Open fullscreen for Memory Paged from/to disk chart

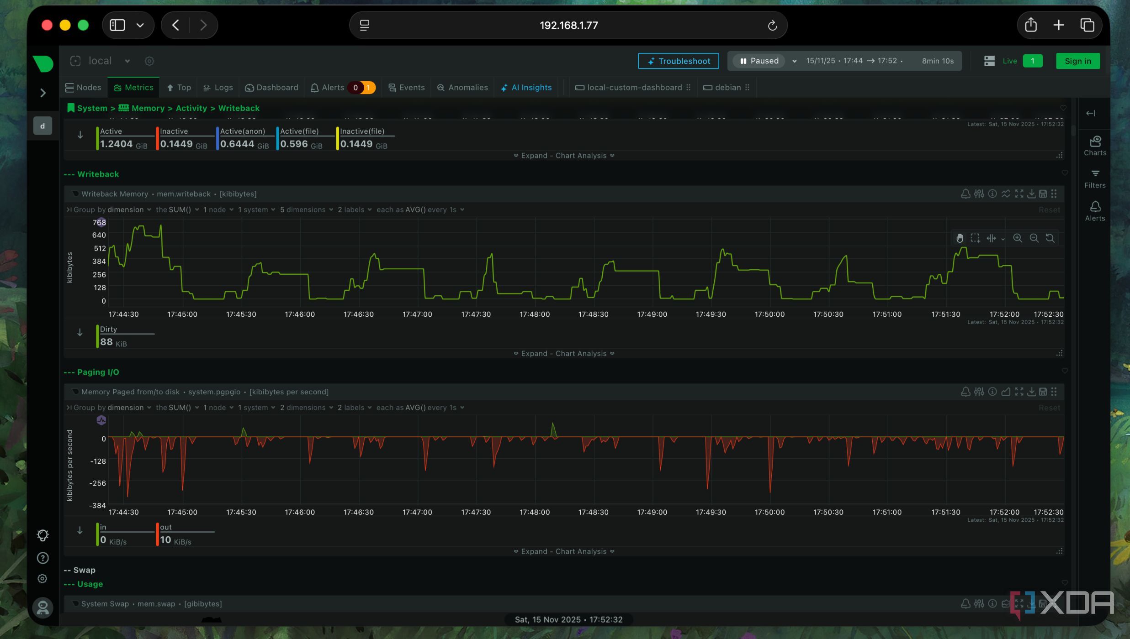tap(1019, 392)
